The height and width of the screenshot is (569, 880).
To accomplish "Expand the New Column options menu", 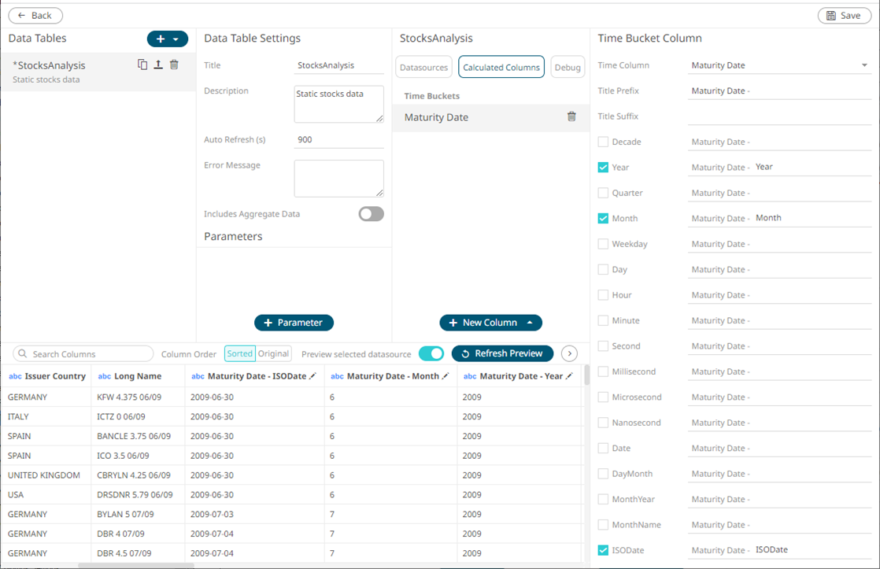I will (530, 323).
